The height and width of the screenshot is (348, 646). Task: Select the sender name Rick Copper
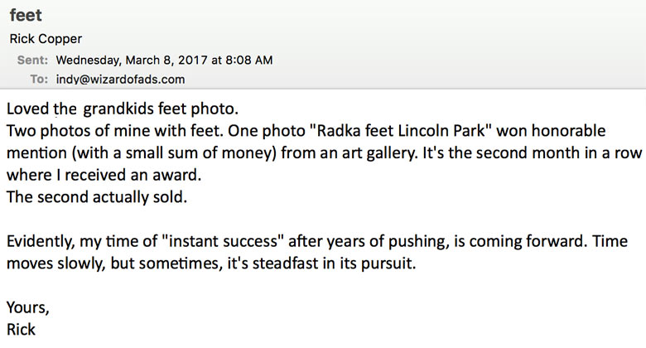tap(46, 39)
